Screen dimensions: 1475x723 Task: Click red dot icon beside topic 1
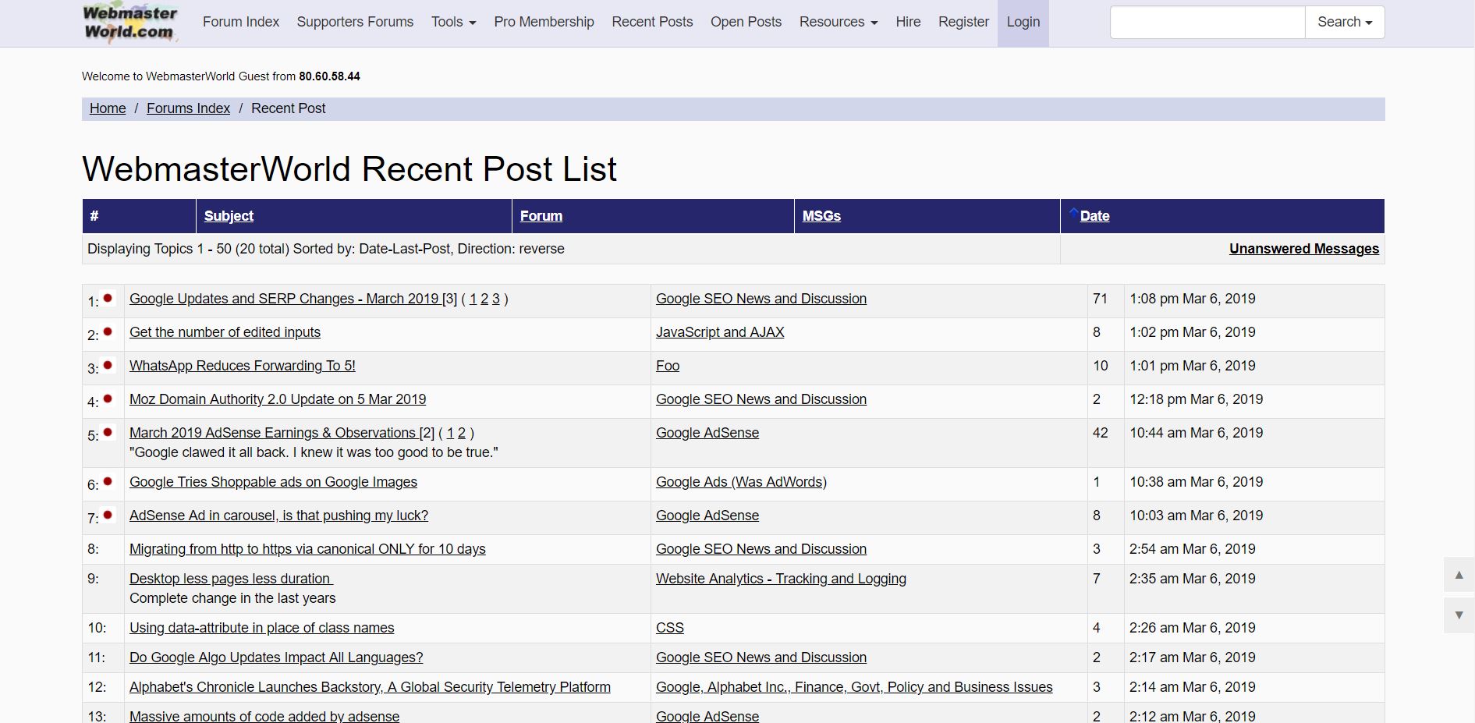coord(108,298)
